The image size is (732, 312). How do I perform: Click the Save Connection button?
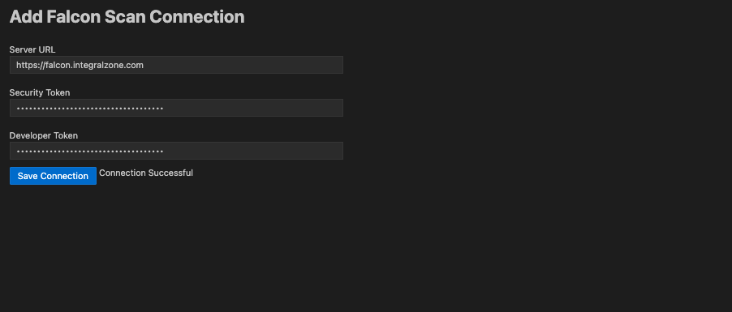tap(53, 176)
